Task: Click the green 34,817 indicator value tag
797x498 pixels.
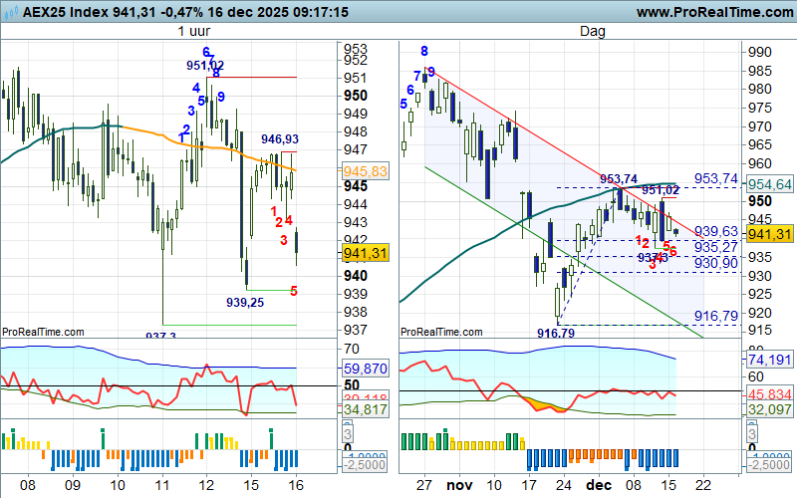Action: coord(365,409)
